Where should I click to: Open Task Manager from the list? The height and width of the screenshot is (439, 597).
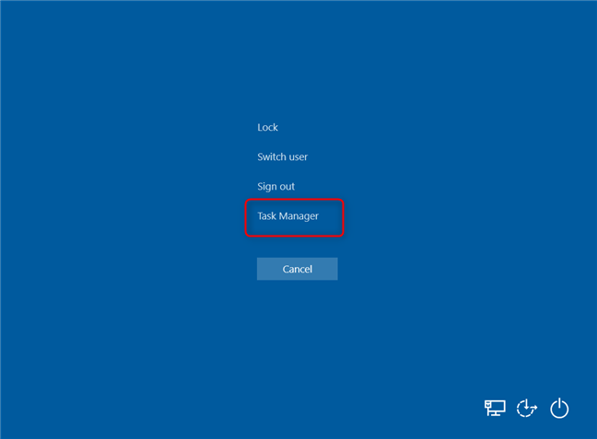(288, 216)
